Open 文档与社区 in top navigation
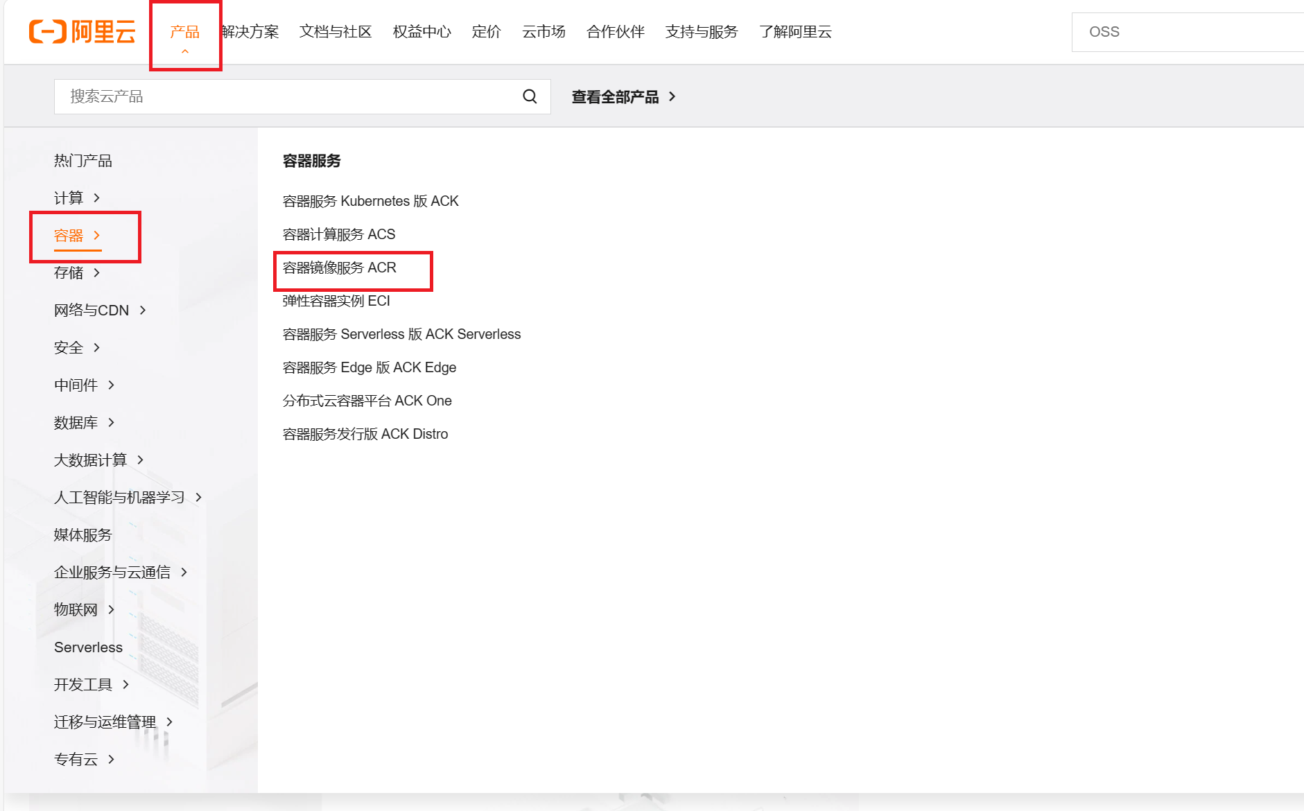Image resolution: width=1304 pixels, height=811 pixels. click(336, 32)
